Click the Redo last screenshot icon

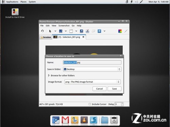click(42, 31)
